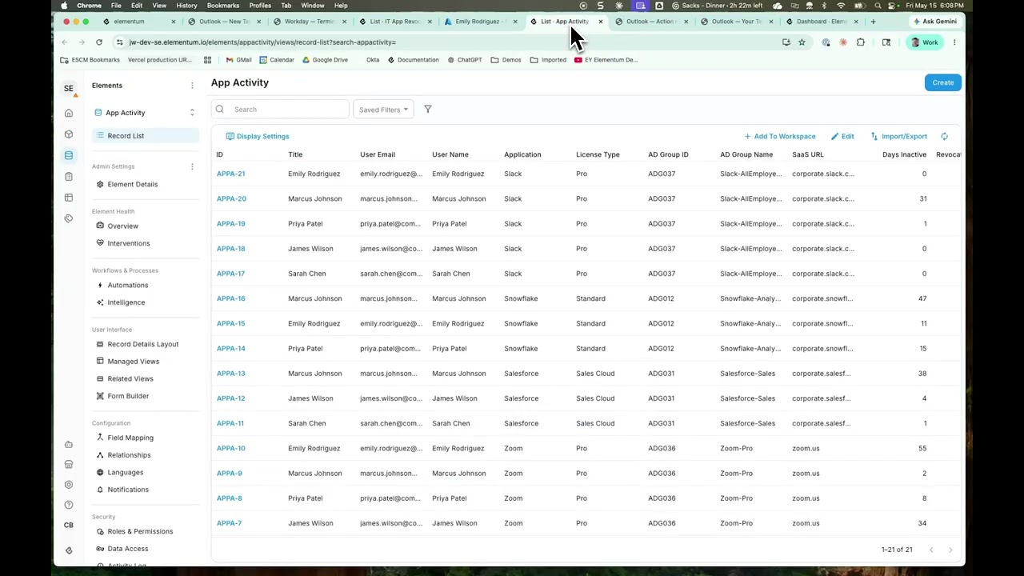Switch to the Workday browser tab
Viewport: 1024px width, 576px height.
coord(308,22)
